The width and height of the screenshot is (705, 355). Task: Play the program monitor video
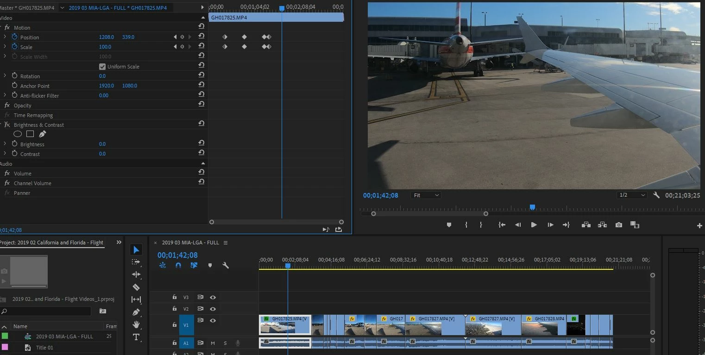(534, 225)
